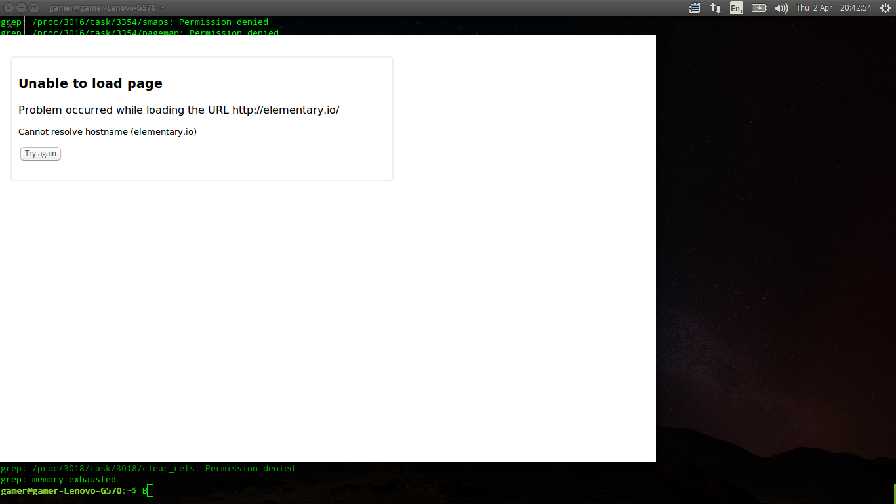Open the En keyboard layout indicator
The image size is (896, 504).
[x=737, y=8]
